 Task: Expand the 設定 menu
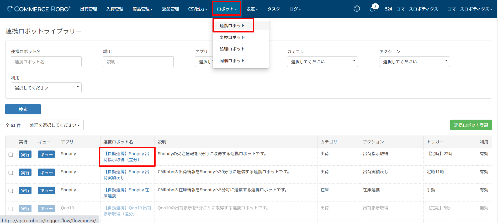(x=252, y=9)
